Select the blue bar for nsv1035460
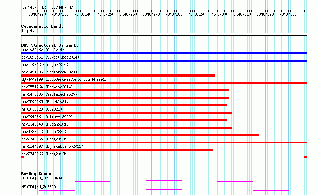This screenshot has width=317, height=195. coord(164,53)
